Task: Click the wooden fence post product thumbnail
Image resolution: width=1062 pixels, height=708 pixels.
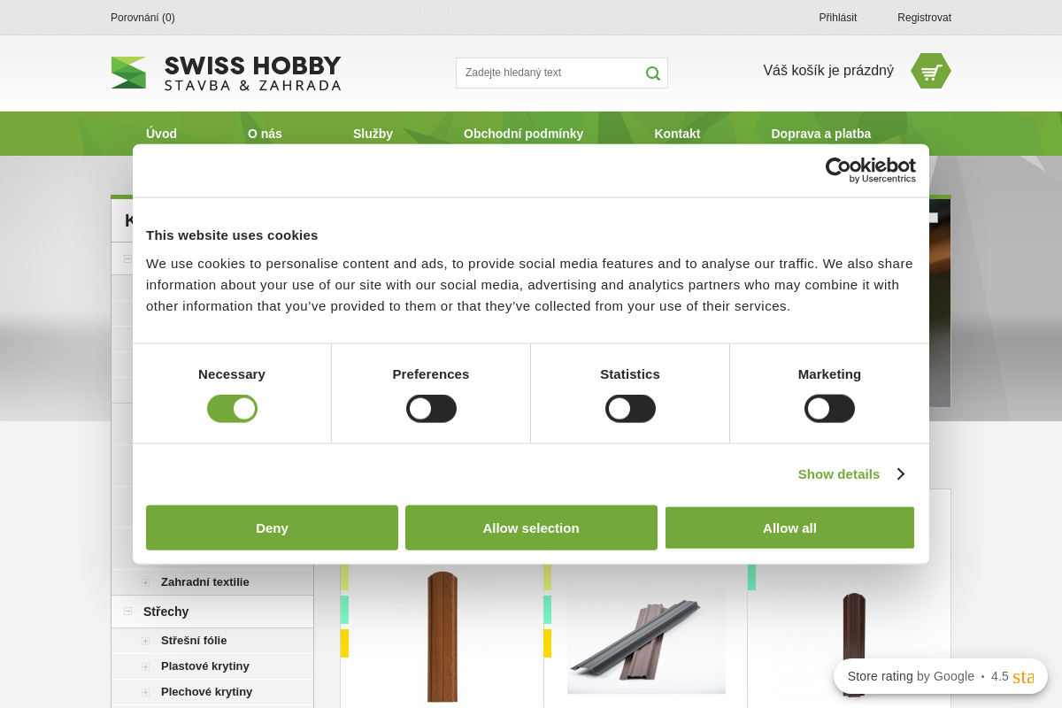Action: (x=442, y=637)
